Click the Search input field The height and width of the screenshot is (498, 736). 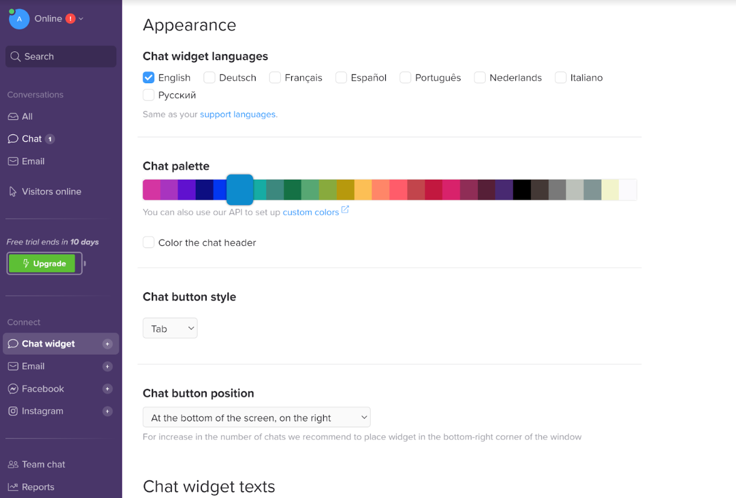coord(61,57)
